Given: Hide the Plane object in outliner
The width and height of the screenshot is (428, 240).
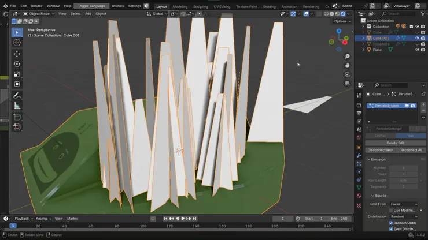Looking at the screenshot, I should coord(417,50).
